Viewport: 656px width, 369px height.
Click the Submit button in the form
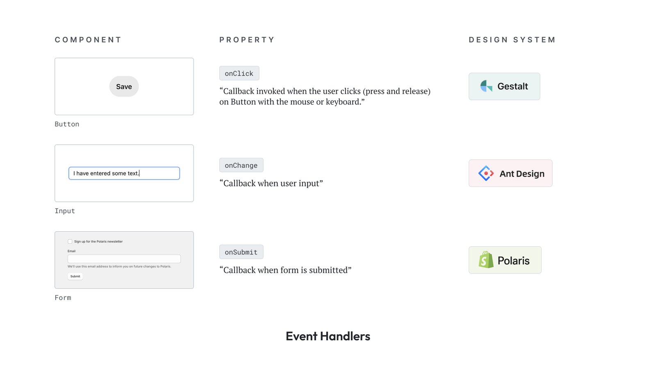tap(75, 276)
